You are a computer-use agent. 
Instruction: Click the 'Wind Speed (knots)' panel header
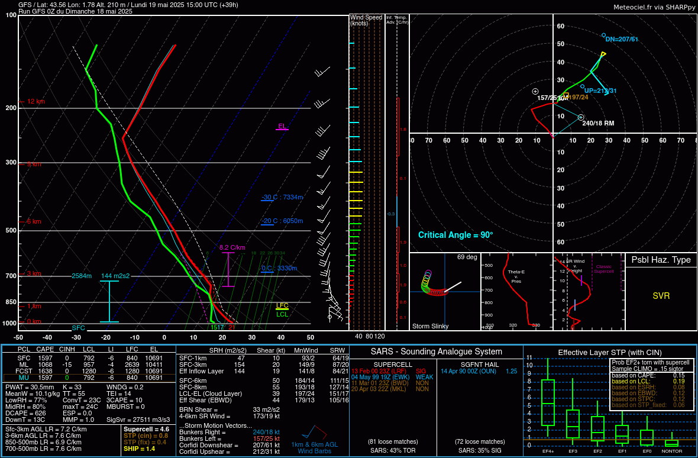pos(366,20)
